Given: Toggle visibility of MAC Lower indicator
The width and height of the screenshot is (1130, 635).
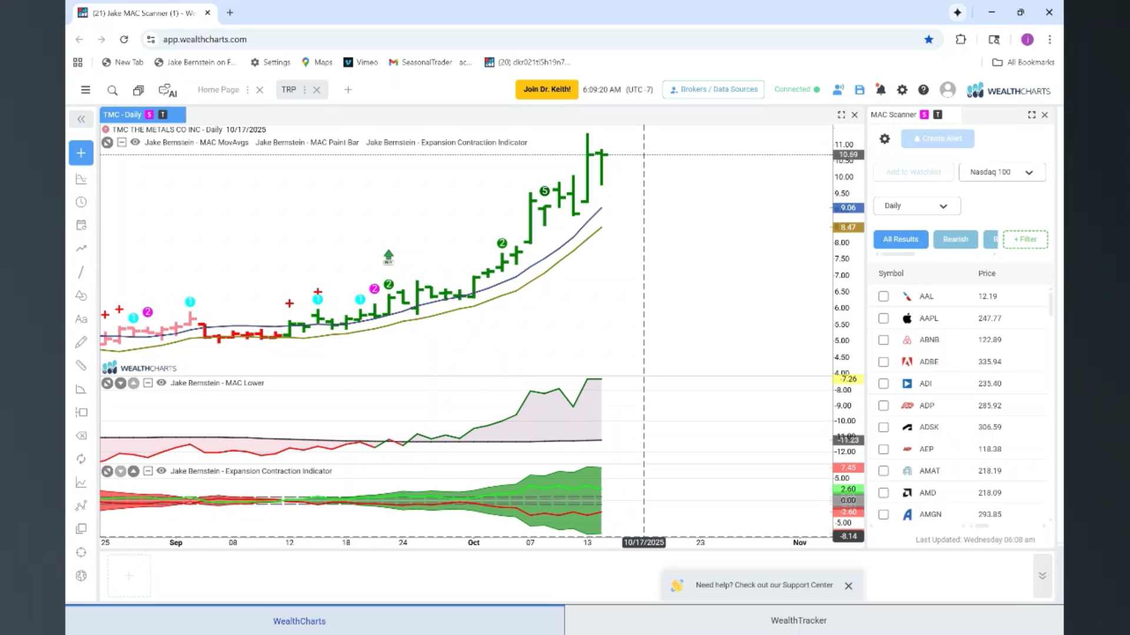Looking at the screenshot, I should click(161, 383).
